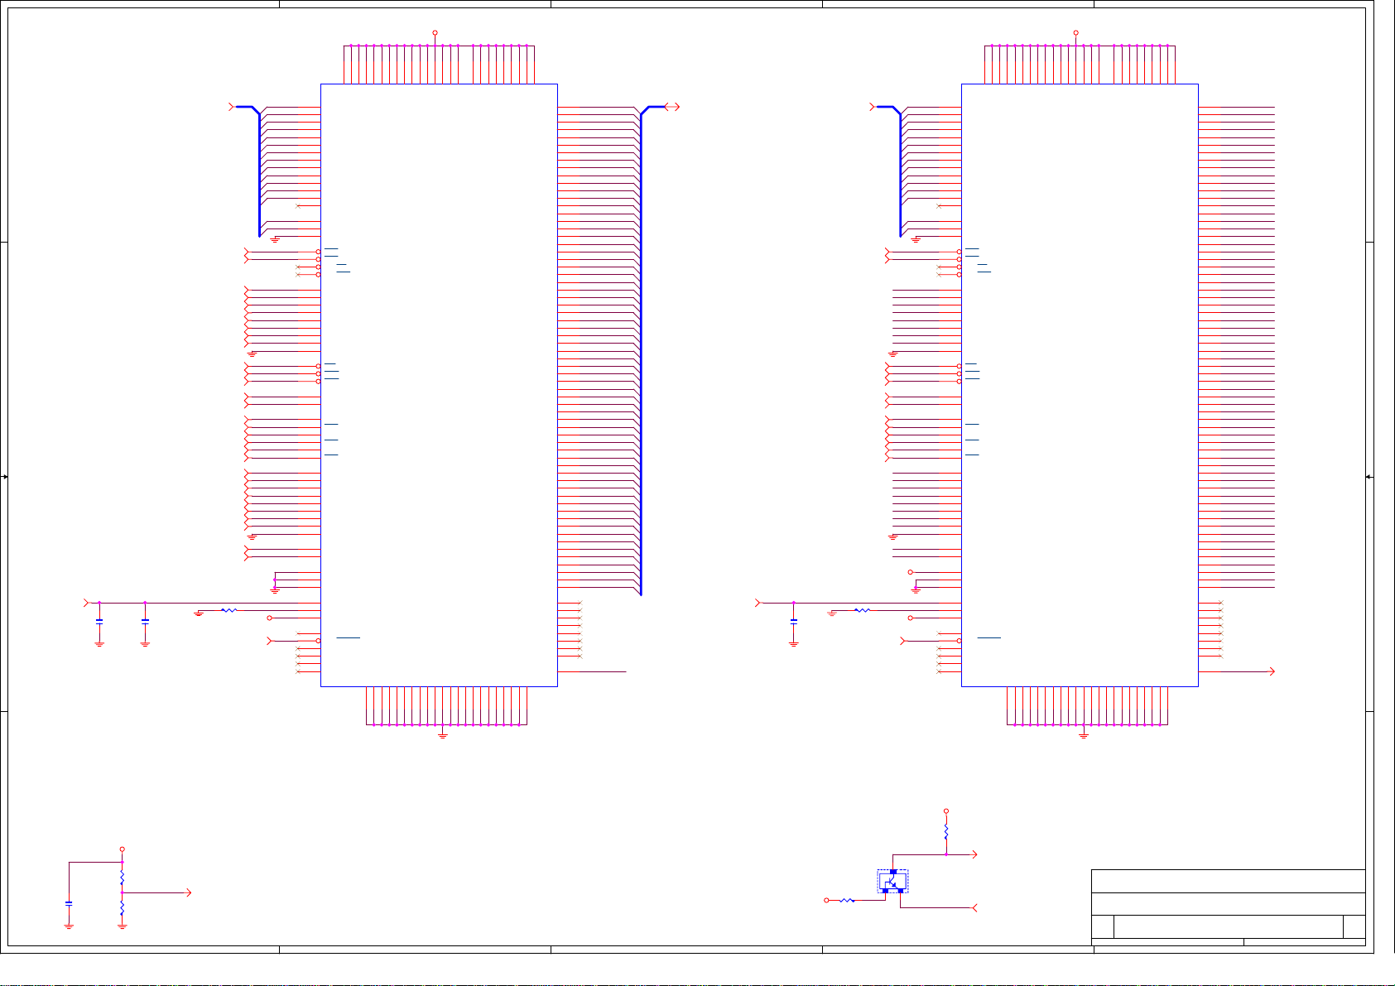Screen dimensions: 1395x986
Task: Select the pull-up resistor above the transistor
Action: tap(946, 833)
